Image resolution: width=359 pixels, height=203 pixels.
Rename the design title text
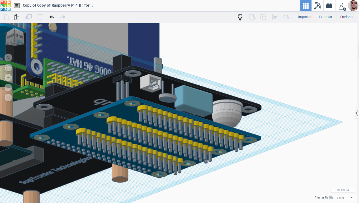(x=58, y=5)
